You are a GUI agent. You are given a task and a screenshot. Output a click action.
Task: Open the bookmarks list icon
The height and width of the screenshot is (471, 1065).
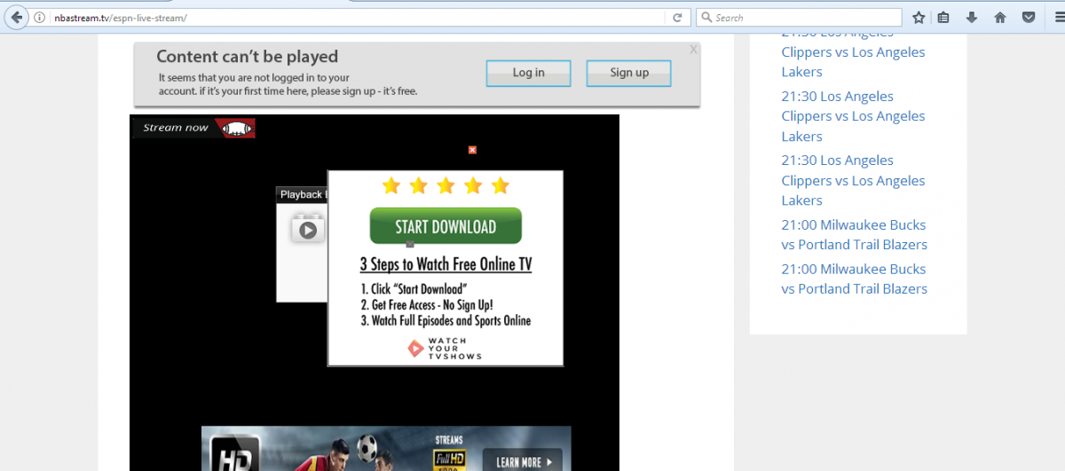pyautogui.click(x=943, y=18)
